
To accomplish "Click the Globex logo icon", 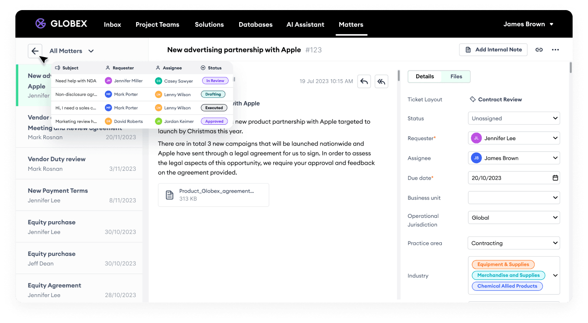I will (x=41, y=24).
